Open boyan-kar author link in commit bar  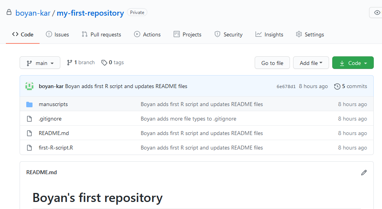51,86
